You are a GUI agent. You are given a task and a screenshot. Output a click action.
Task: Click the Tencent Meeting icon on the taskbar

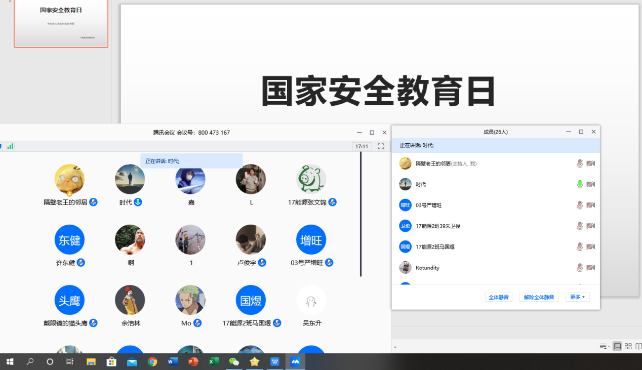pos(295,361)
